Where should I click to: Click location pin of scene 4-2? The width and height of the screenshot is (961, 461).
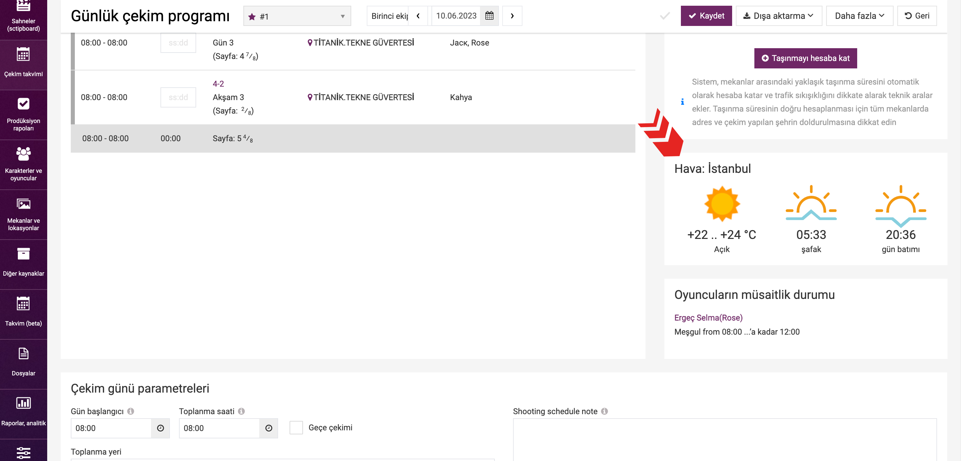[x=310, y=97]
